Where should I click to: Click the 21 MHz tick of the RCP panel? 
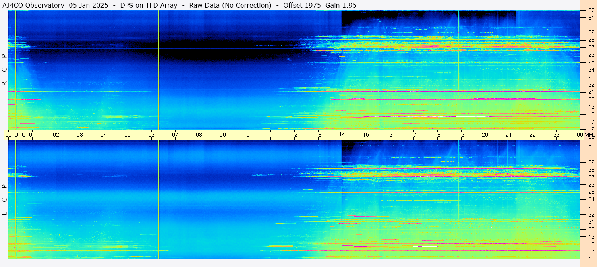591,92
